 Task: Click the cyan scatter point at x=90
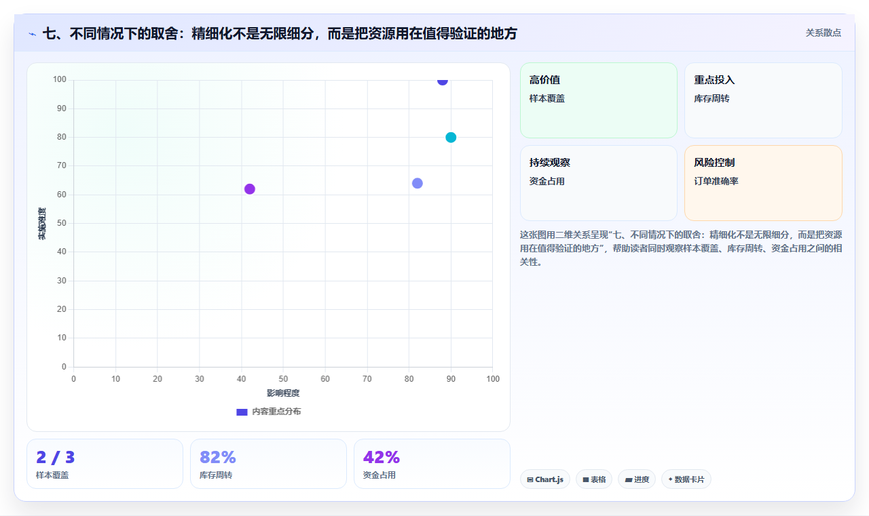(451, 138)
